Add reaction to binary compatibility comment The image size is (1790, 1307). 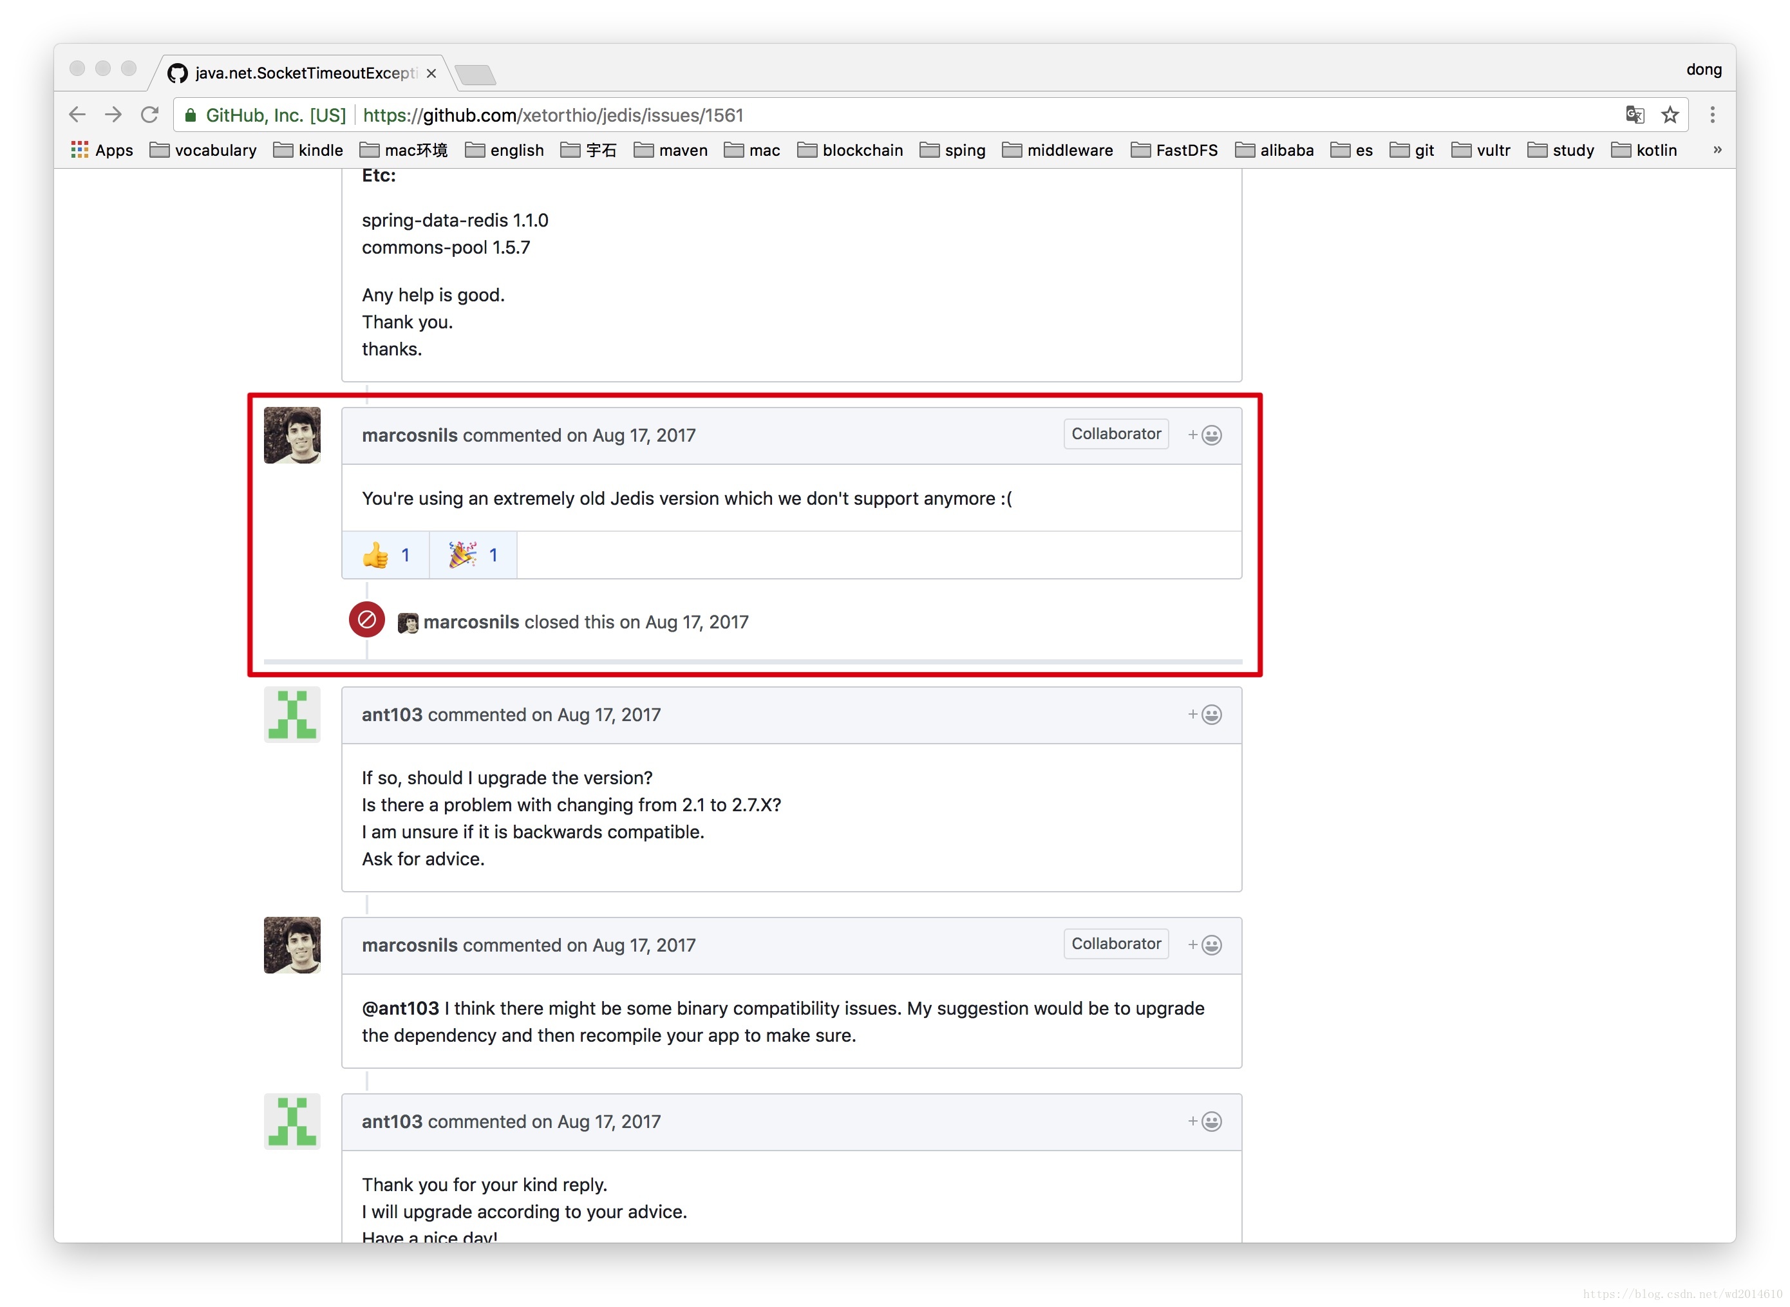tap(1205, 945)
